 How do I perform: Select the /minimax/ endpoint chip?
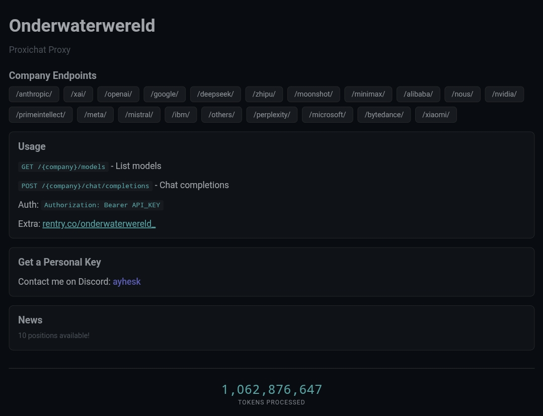click(368, 94)
